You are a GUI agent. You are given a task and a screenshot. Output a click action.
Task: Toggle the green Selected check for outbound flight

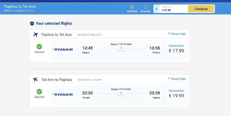pos(39,47)
